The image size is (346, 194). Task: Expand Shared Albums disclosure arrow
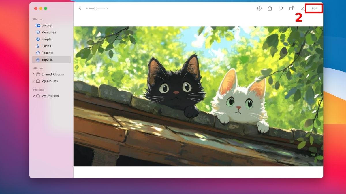(x=34, y=74)
